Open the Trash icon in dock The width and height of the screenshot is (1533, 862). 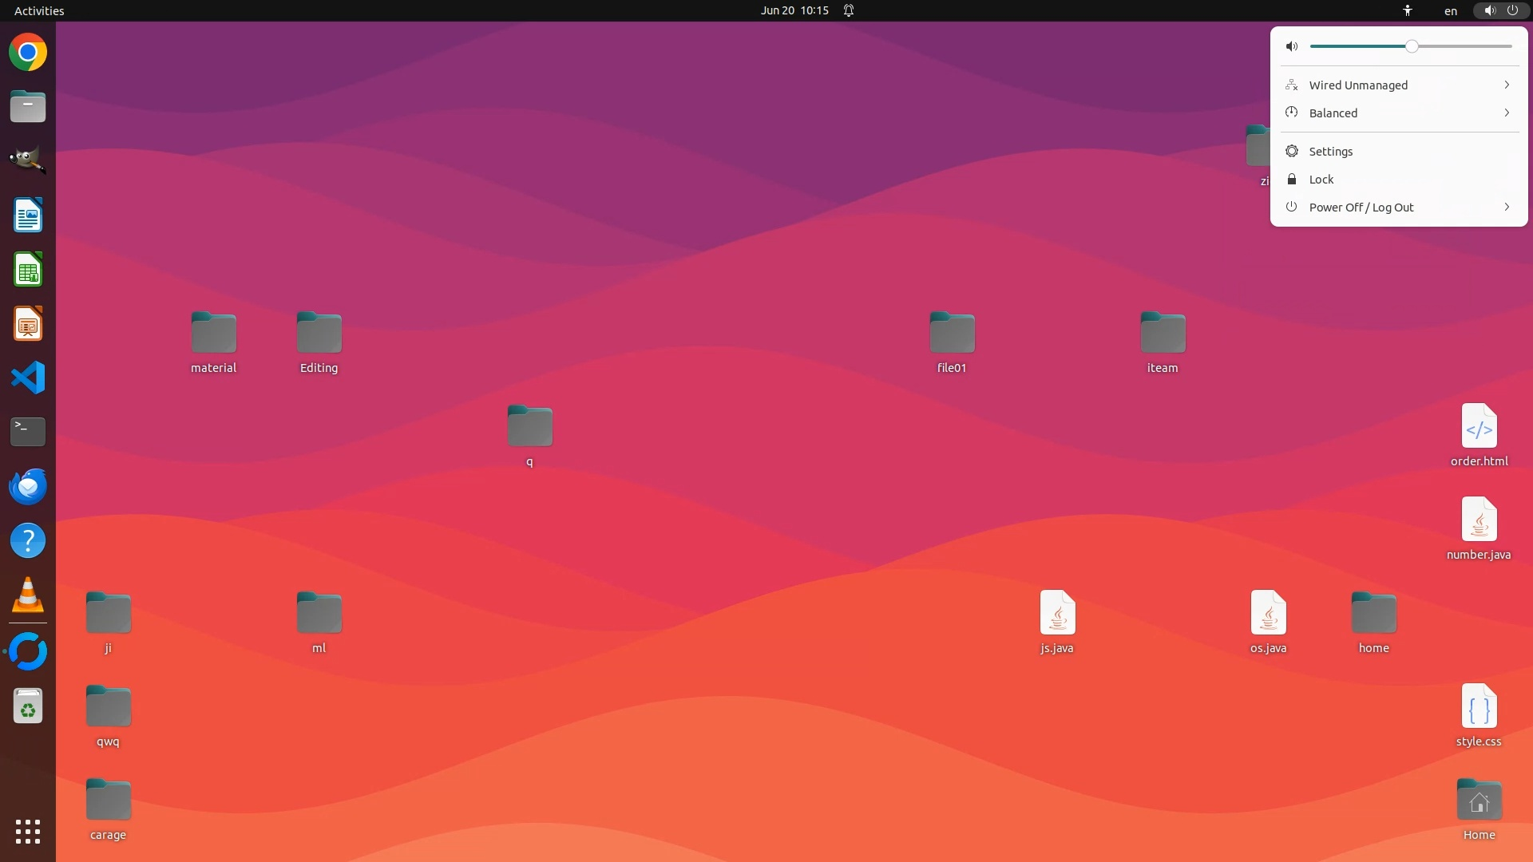(28, 706)
